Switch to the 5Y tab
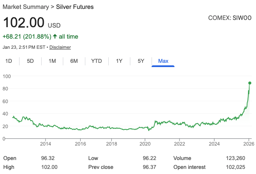The image size is (256, 174). coord(141,61)
